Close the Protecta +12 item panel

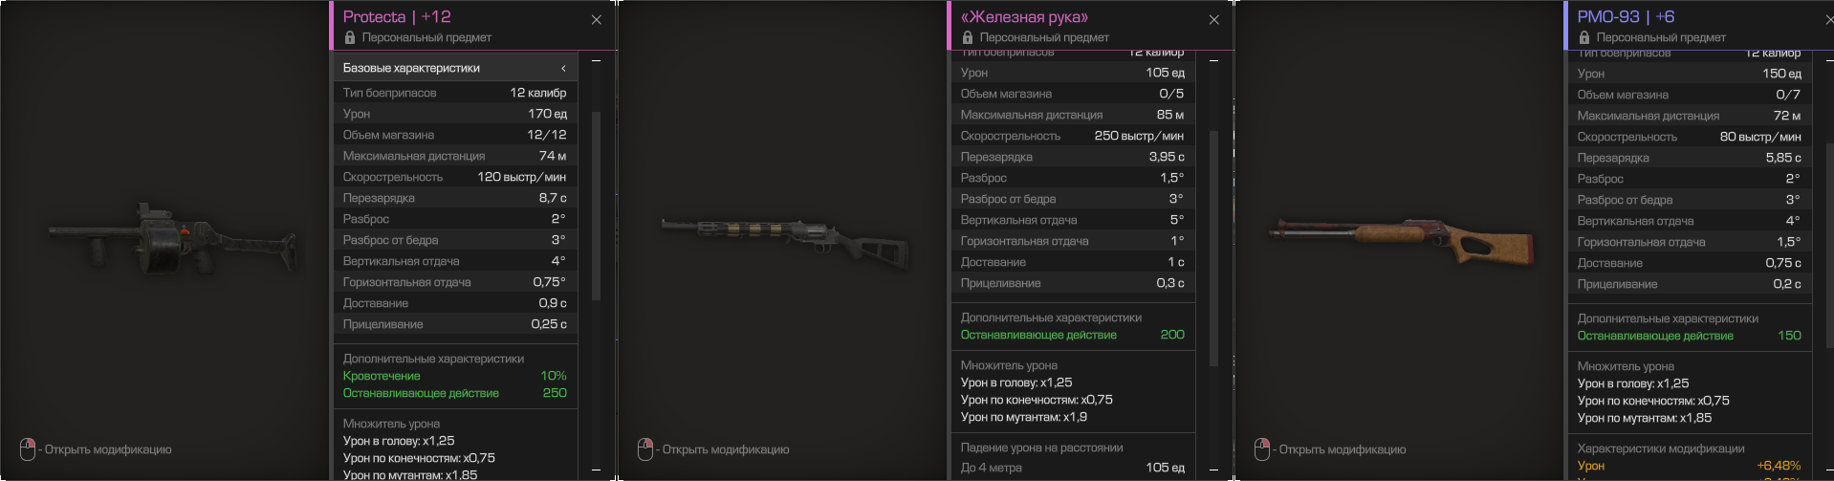tap(597, 19)
